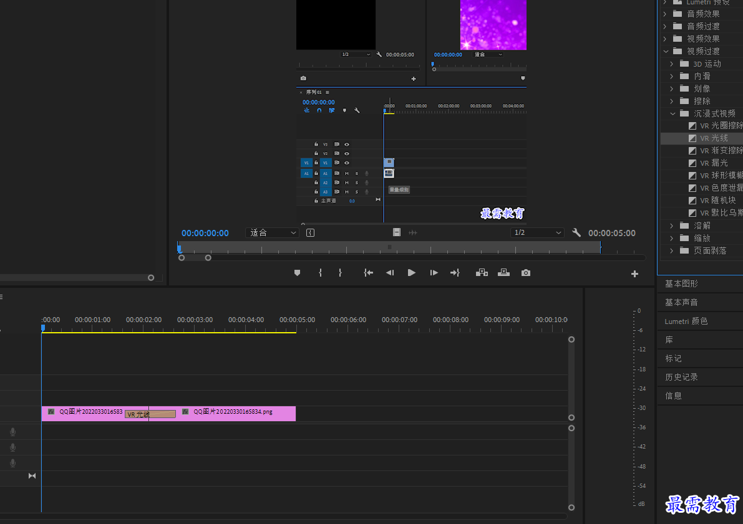Click the Export Frame camera icon
The width and height of the screenshot is (743, 524).
(x=525, y=273)
